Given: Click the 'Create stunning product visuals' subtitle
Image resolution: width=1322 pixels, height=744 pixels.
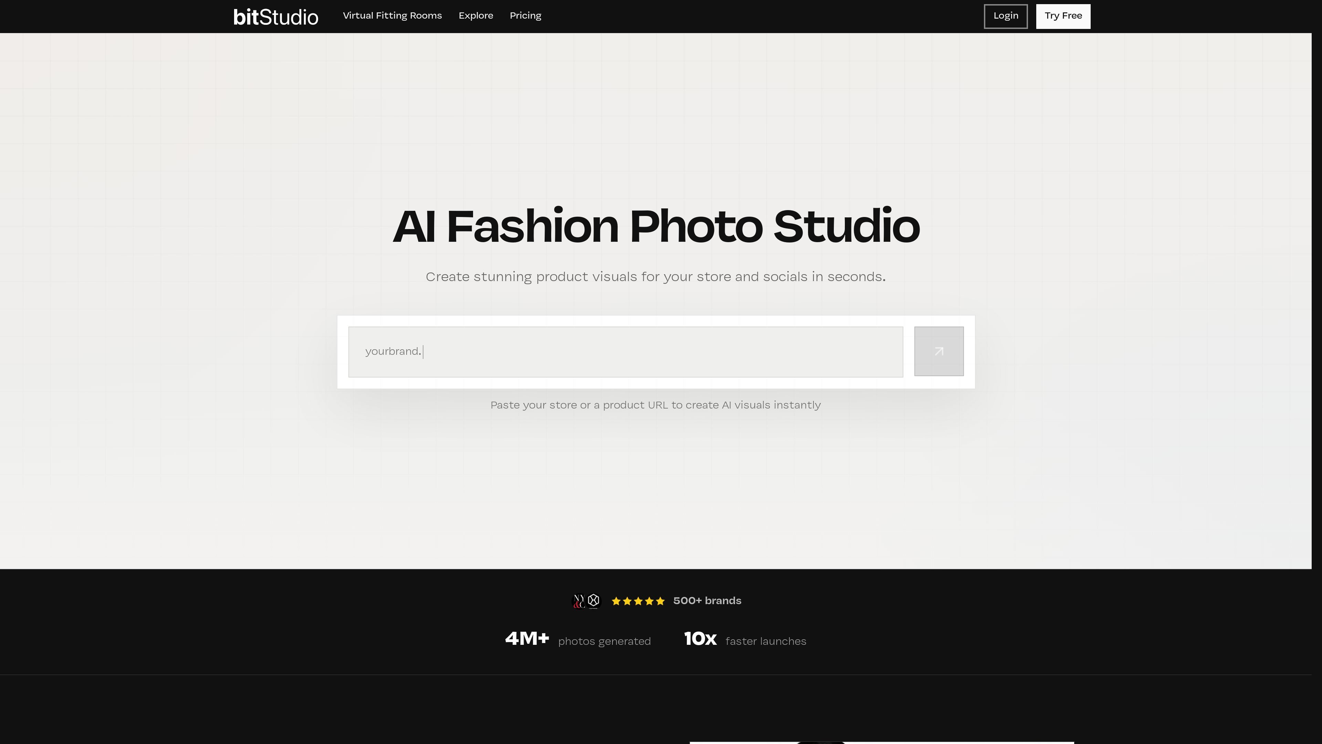Looking at the screenshot, I should click(655, 277).
